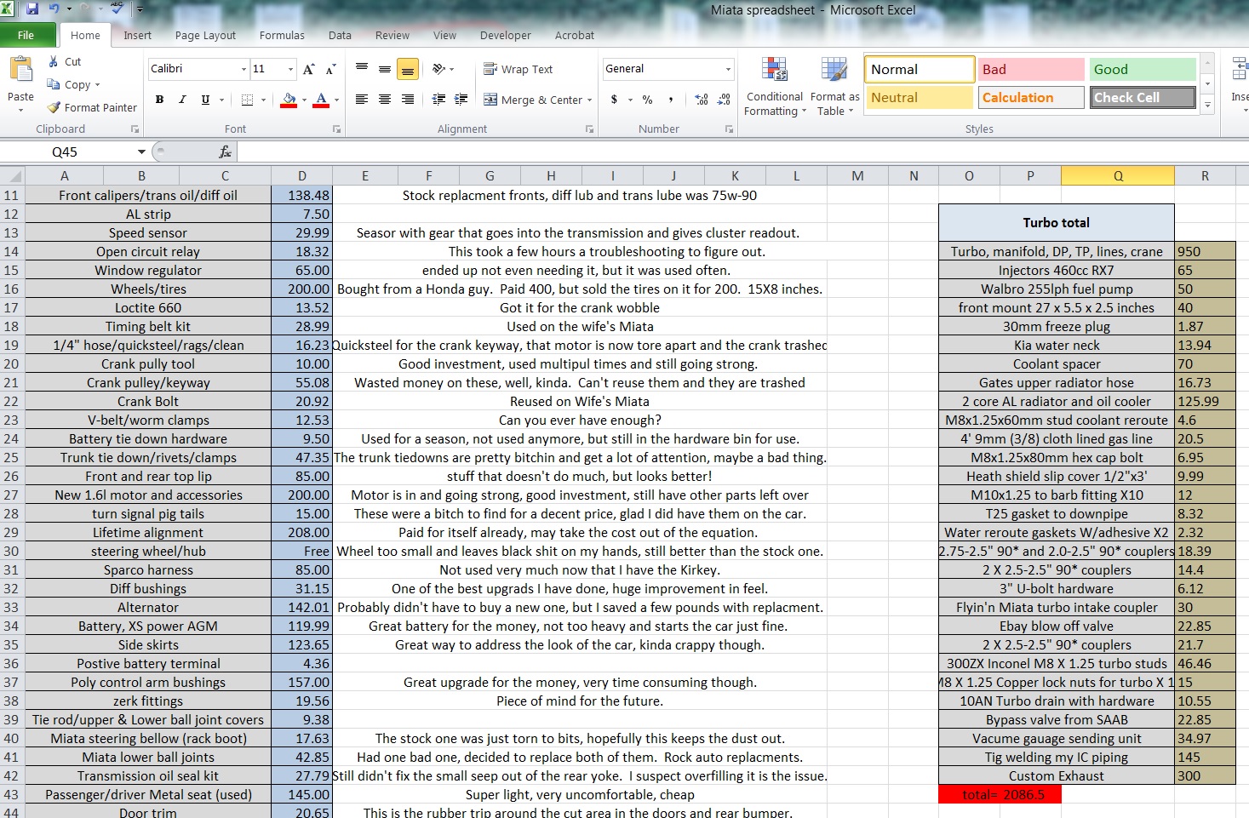Viewport: 1249px width, 818px height.
Task: Toggle Align Text Left
Action: [x=362, y=100]
